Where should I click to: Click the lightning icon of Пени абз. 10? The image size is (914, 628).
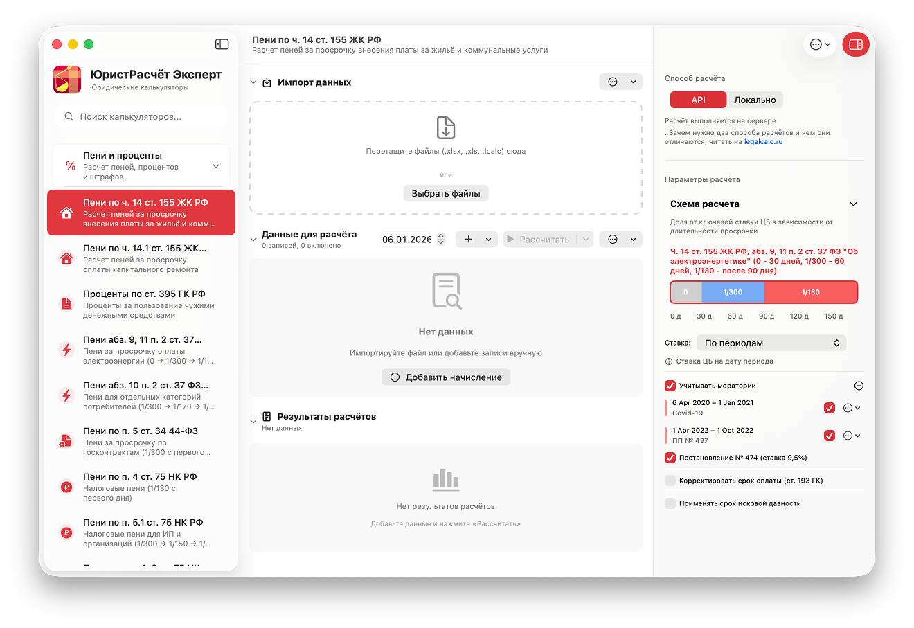coord(66,395)
